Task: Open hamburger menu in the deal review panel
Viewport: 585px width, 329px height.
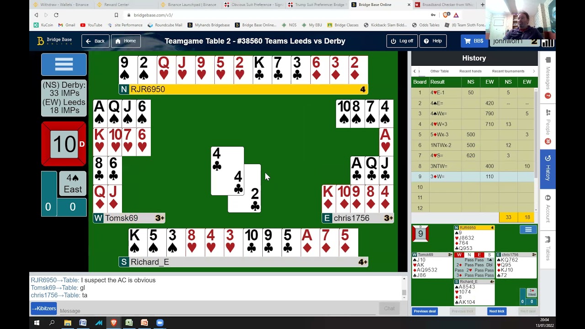Action: click(528, 229)
